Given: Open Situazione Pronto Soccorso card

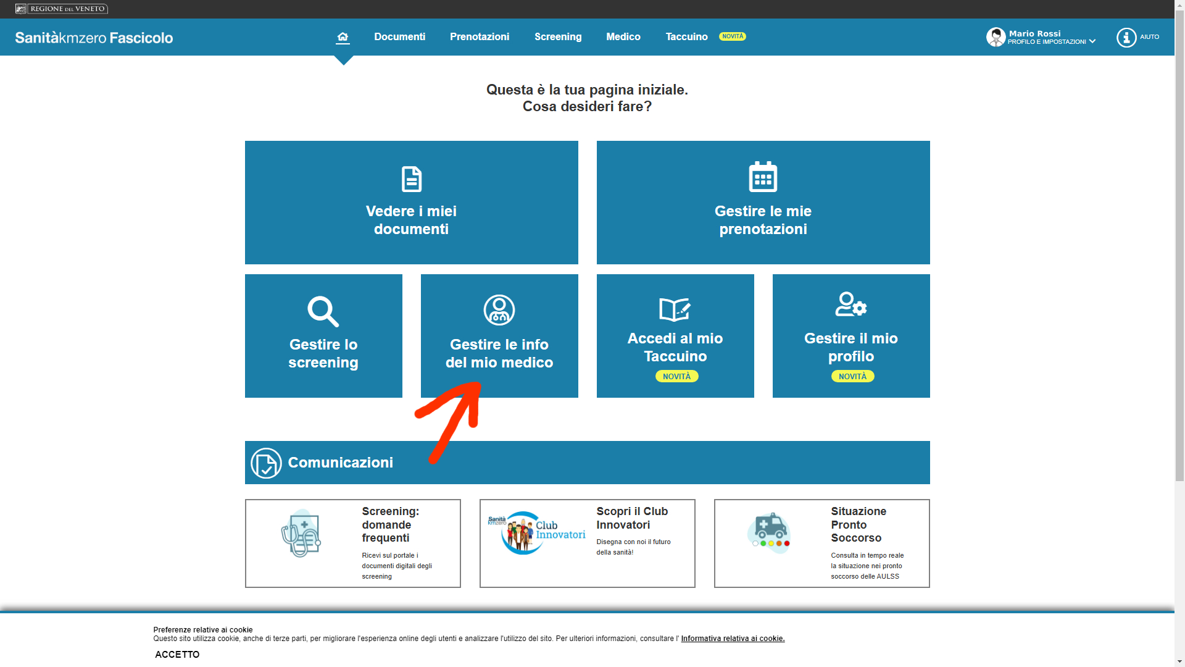Looking at the screenshot, I should point(821,543).
